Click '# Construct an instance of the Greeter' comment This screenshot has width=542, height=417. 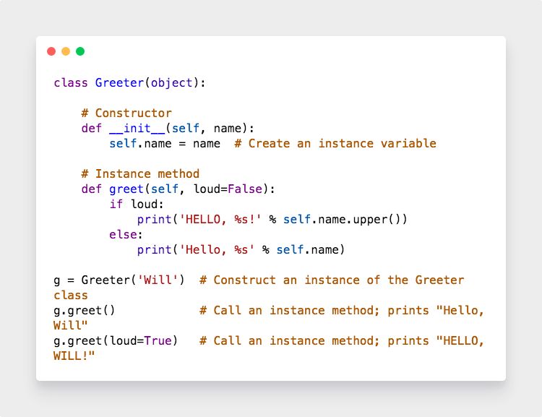click(332, 280)
